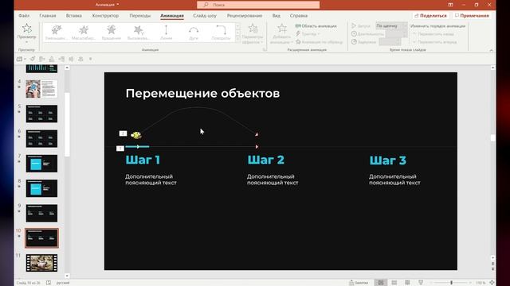
Task: Switch to the Главная tab
Action: pos(48,16)
